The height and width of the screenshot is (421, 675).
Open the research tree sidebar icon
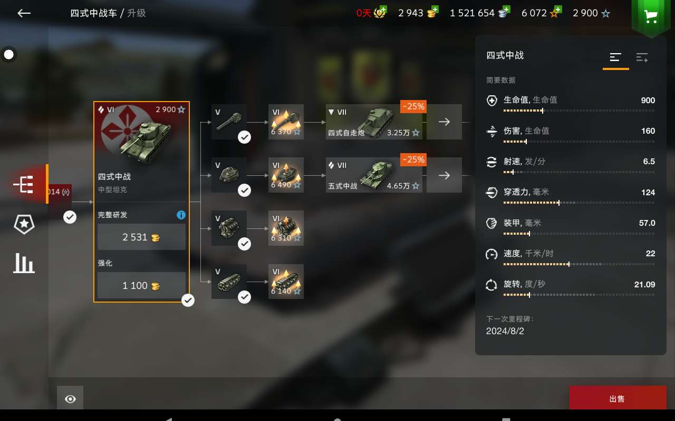(x=24, y=184)
